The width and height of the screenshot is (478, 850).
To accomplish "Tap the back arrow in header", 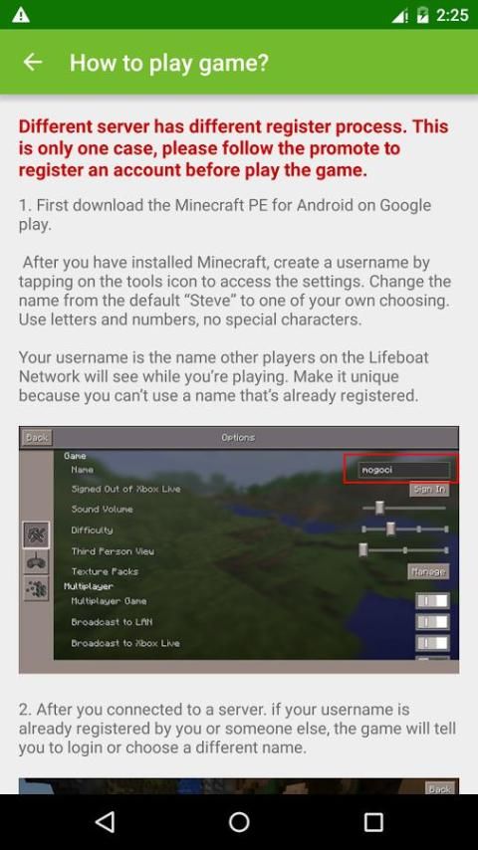I will coord(33,63).
